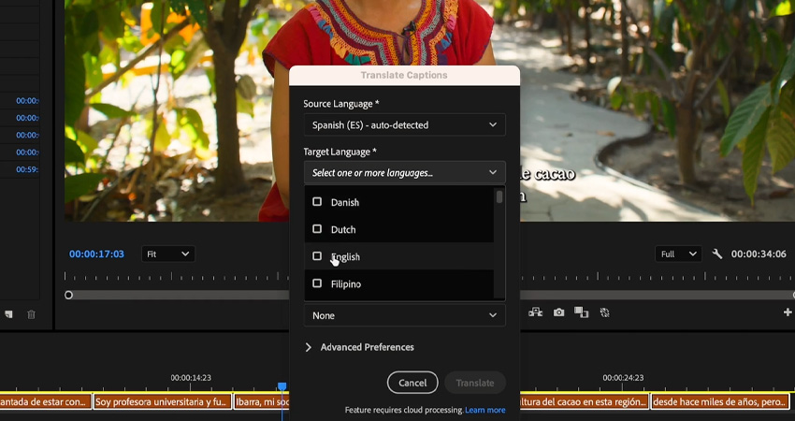Screen dimensions: 795x421
Task: Click the 00:00:34:06 duration timecode
Action: pyautogui.click(x=759, y=254)
